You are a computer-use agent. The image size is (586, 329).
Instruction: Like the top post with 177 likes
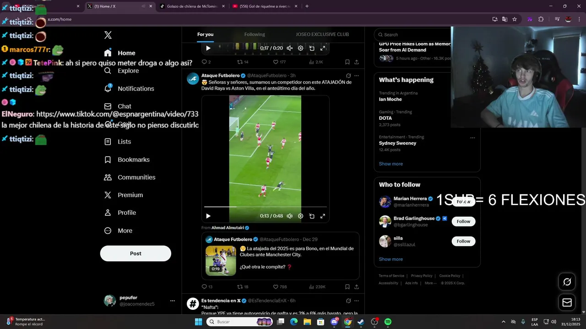point(280,62)
